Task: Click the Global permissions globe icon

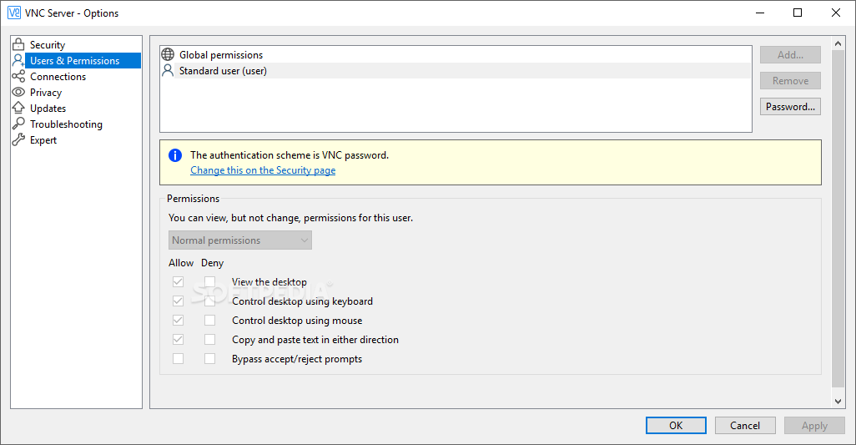Action: (168, 55)
